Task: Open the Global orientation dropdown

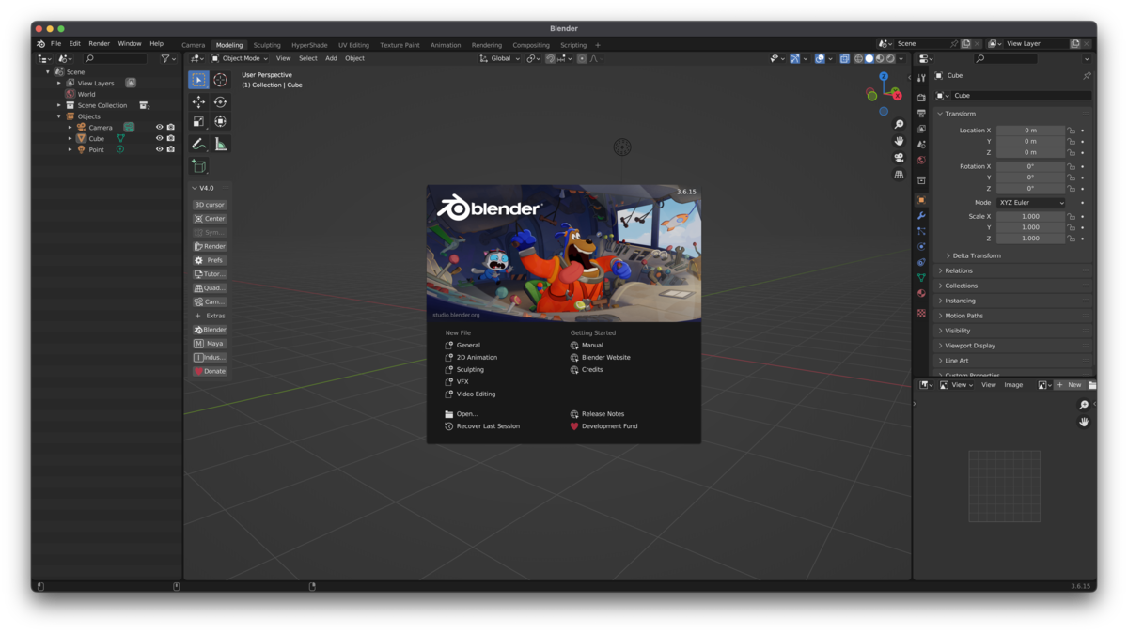Action: click(499, 58)
